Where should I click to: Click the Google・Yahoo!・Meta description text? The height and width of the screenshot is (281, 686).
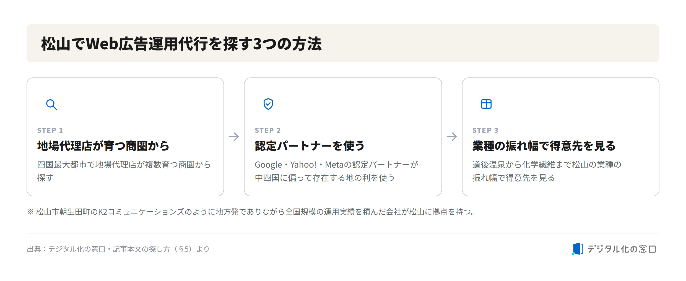[337, 171]
